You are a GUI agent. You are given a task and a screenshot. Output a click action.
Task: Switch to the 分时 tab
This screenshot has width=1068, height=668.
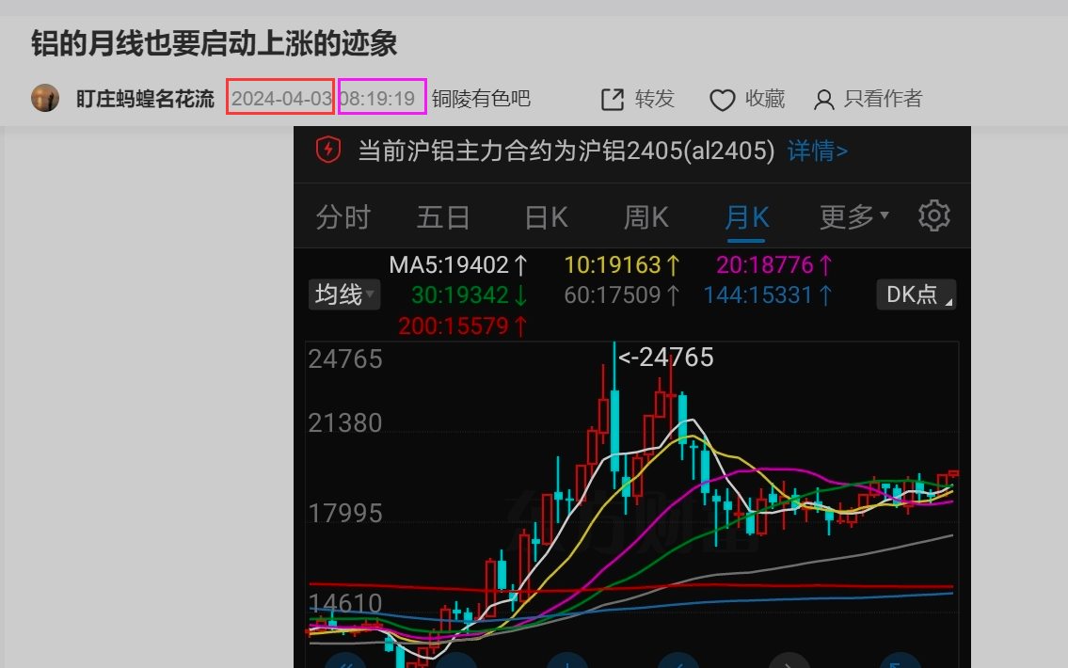click(343, 217)
